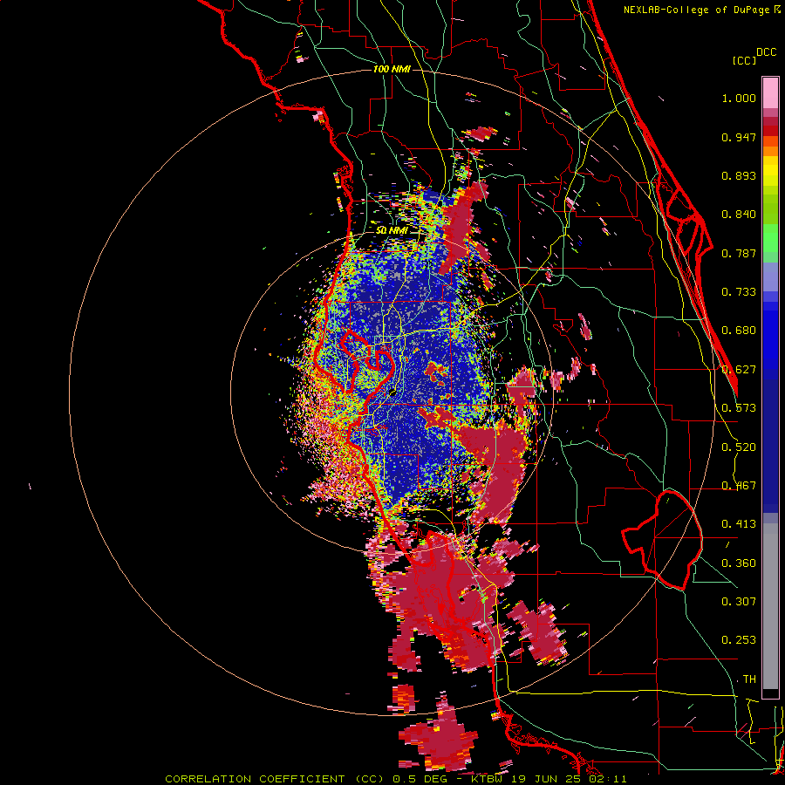
Task: Click the 0.413 scale value
Action: (739, 524)
